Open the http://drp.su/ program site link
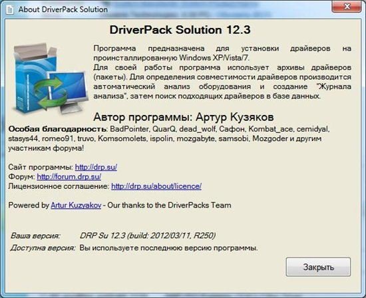Image resolution: width=366 pixels, height=298 pixels. point(96,167)
